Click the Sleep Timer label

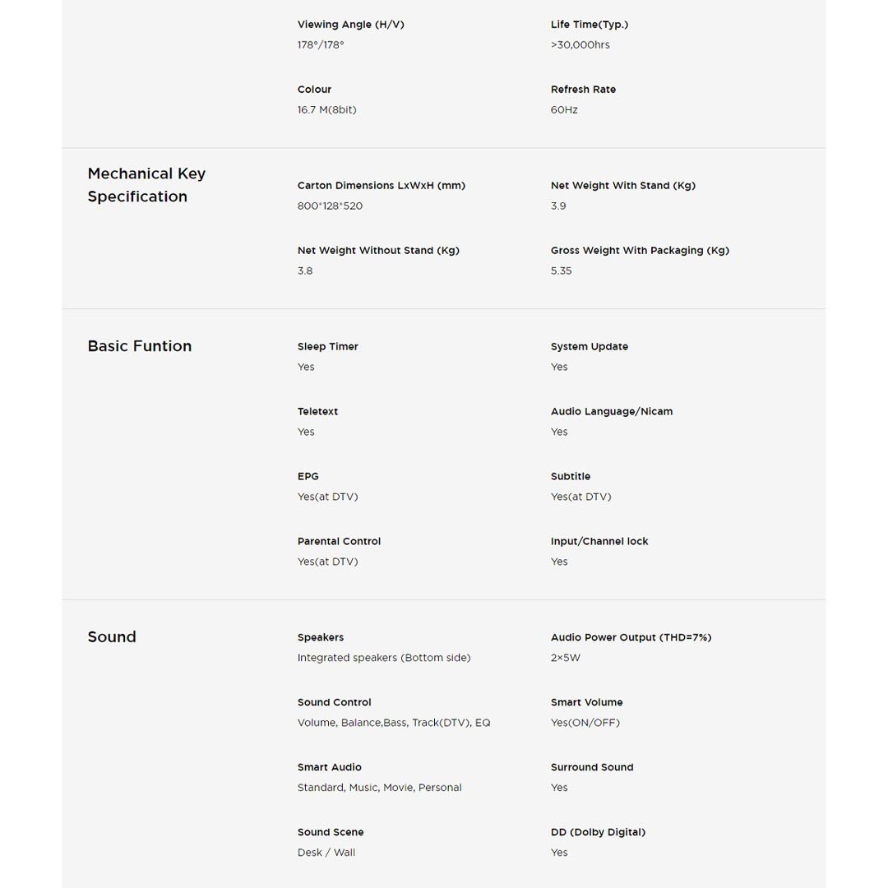[x=328, y=347]
